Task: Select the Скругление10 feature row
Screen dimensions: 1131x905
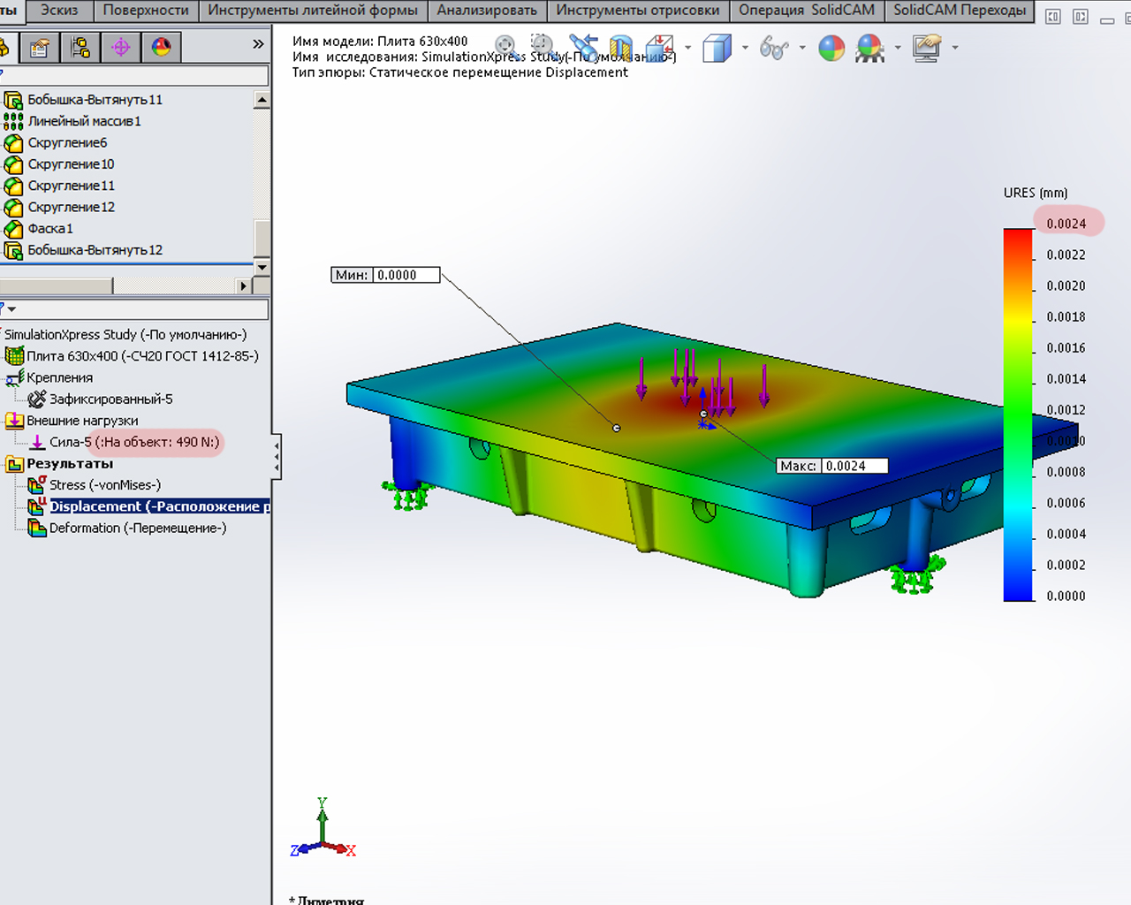Action: point(71,164)
